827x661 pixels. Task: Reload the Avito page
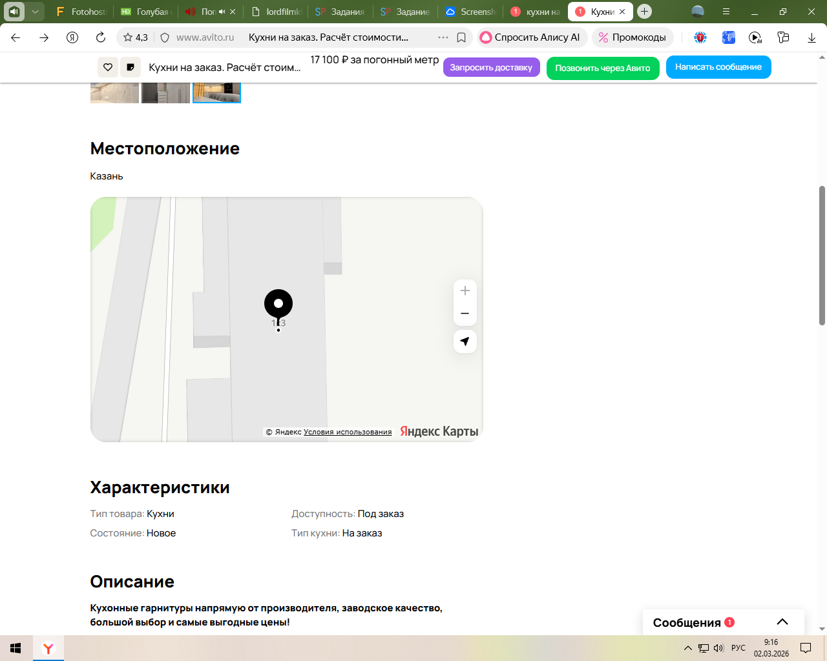click(101, 37)
